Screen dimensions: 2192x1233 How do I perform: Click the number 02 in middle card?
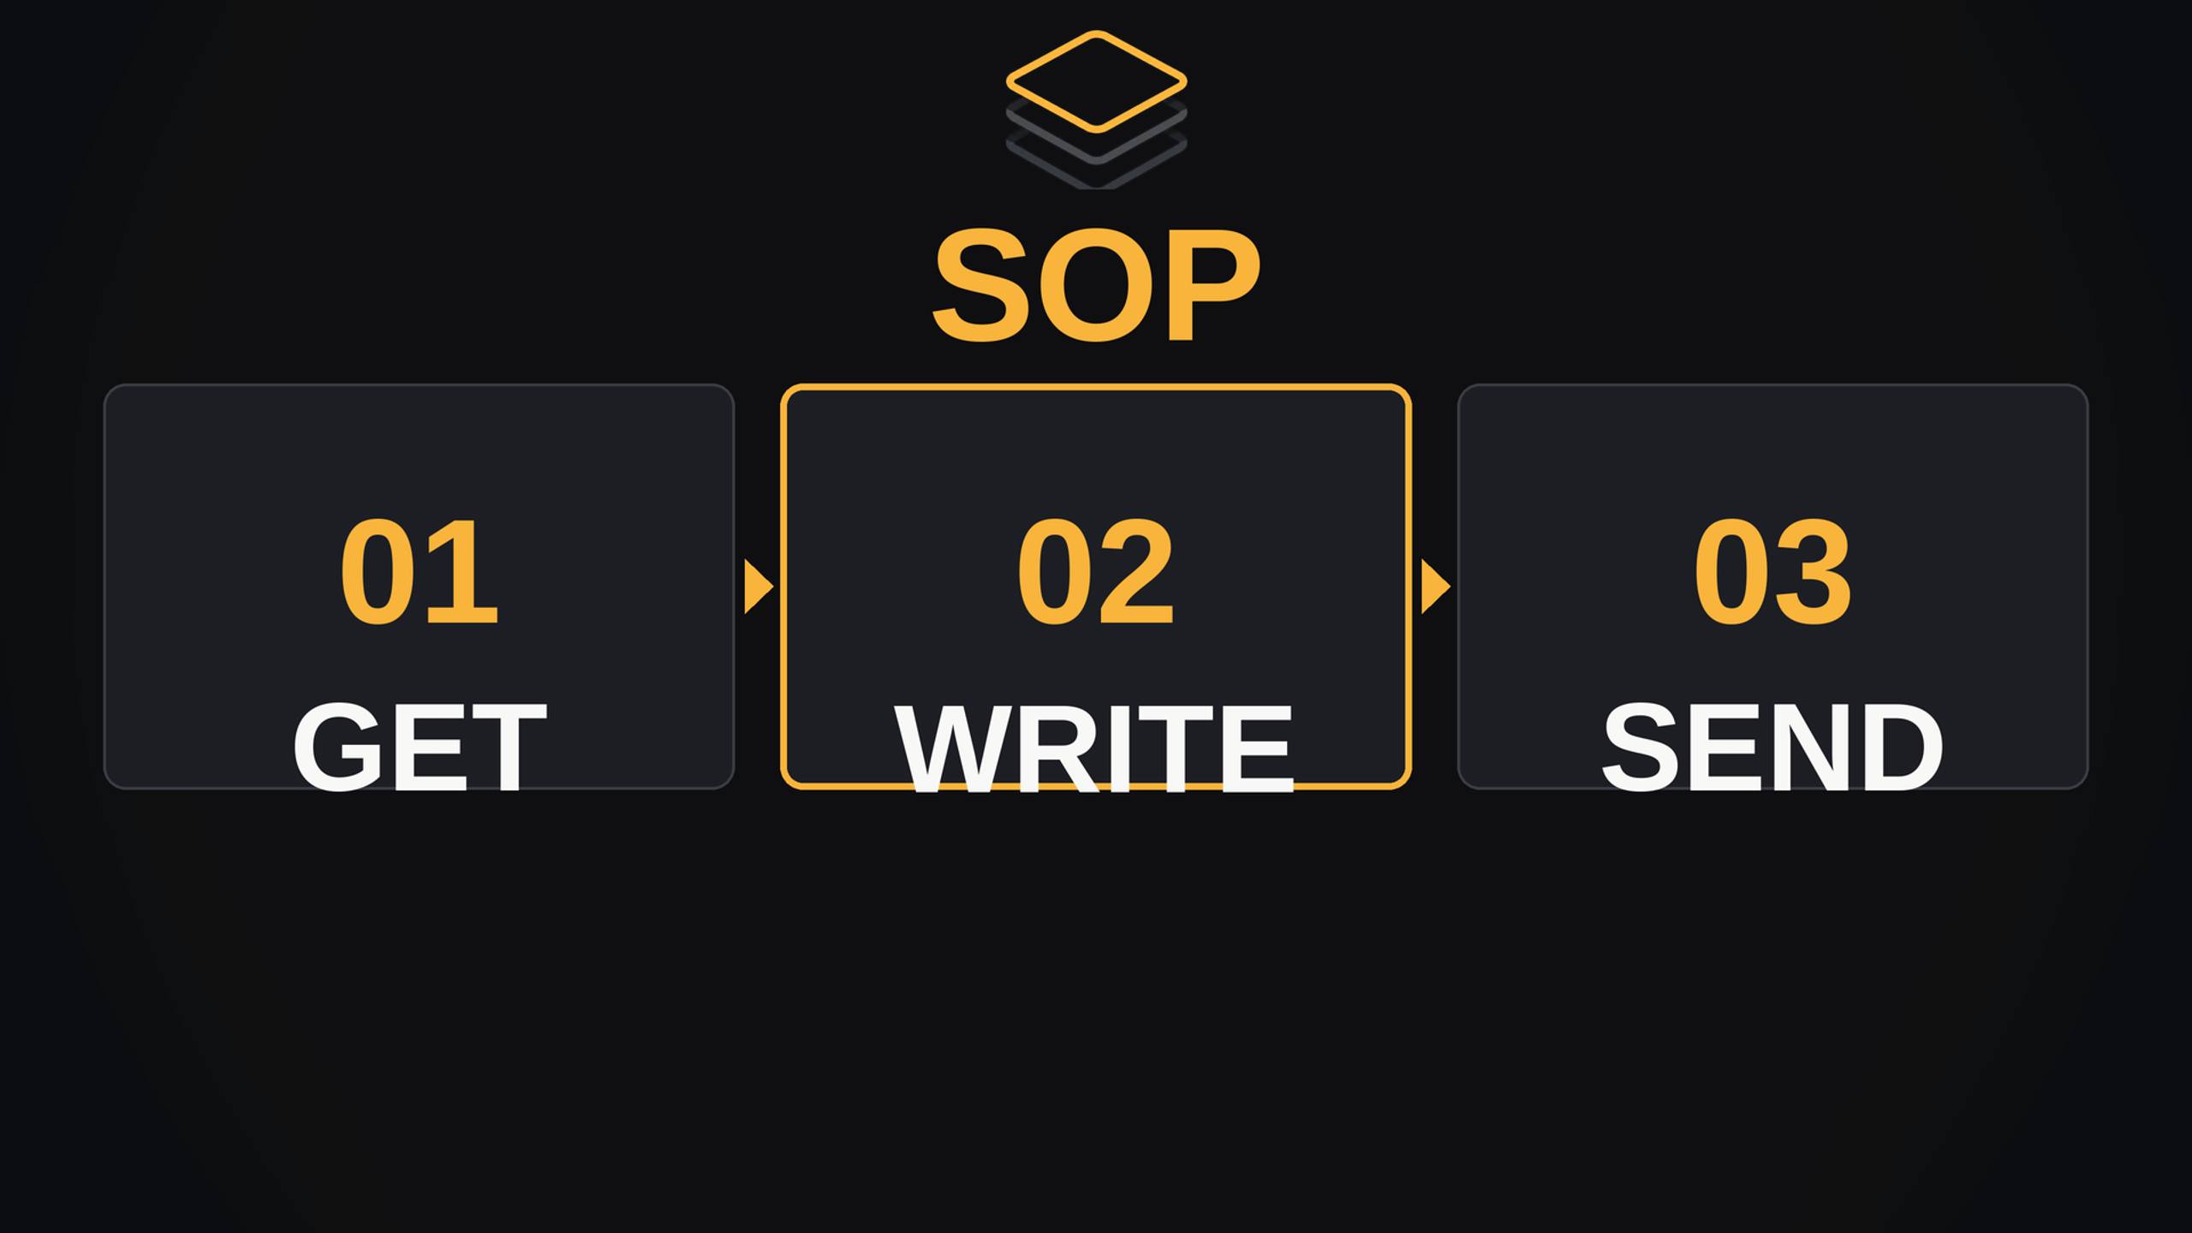pos(1095,572)
